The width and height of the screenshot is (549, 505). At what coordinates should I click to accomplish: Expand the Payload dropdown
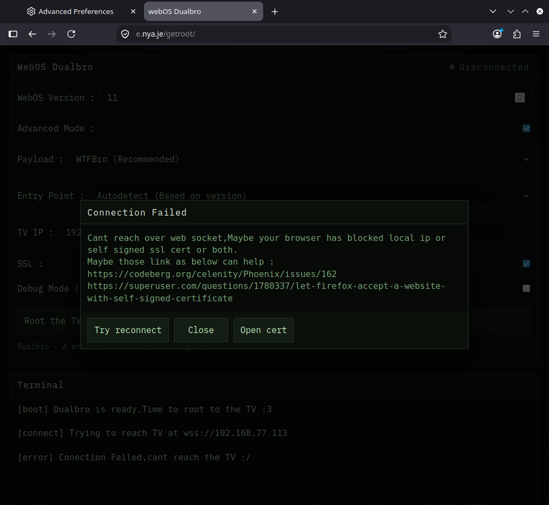[x=300, y=159]
